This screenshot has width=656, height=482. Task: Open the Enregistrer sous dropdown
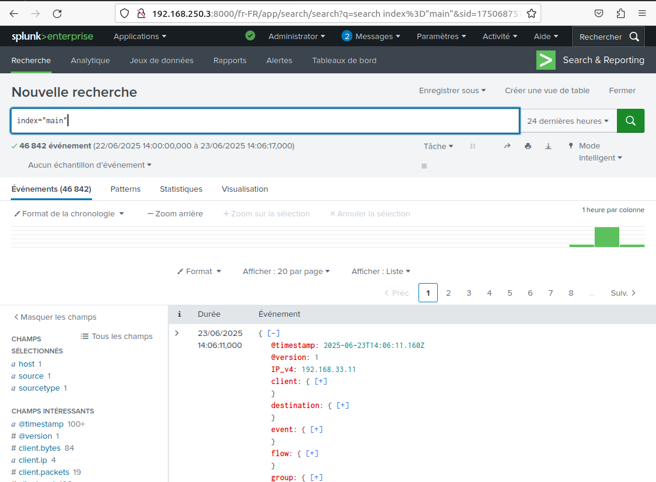click(452, 91)
